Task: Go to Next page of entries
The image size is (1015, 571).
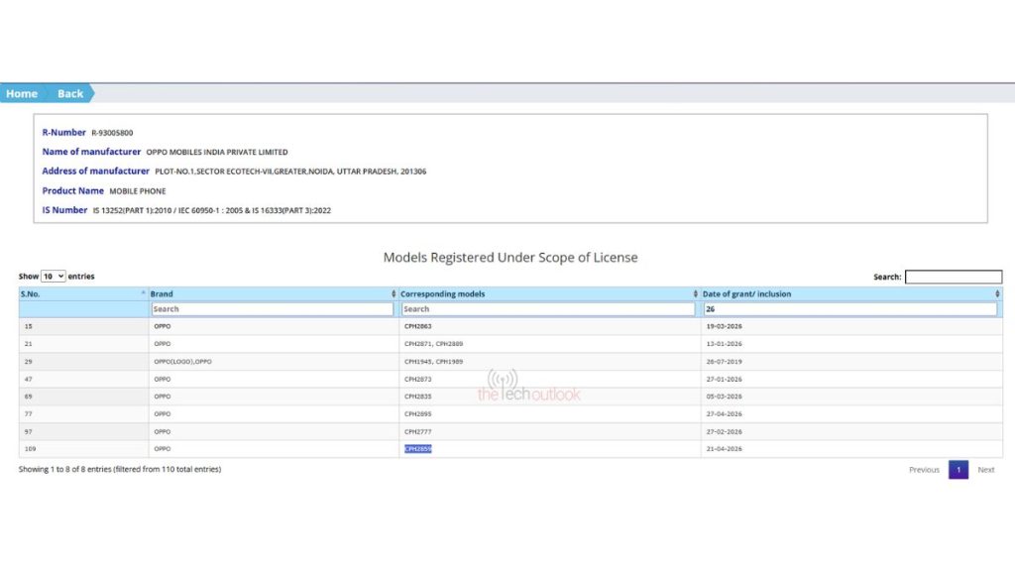Action: tap(986, 470)
